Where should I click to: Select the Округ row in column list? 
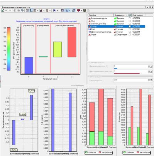(x=117, y=35)
